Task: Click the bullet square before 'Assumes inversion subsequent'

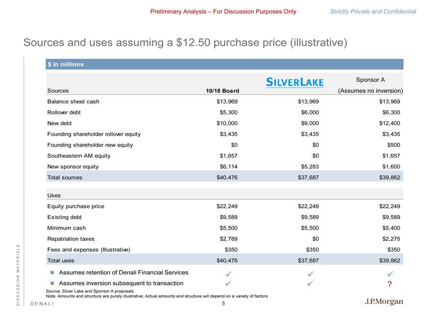Action: click(x=52, y=284)
